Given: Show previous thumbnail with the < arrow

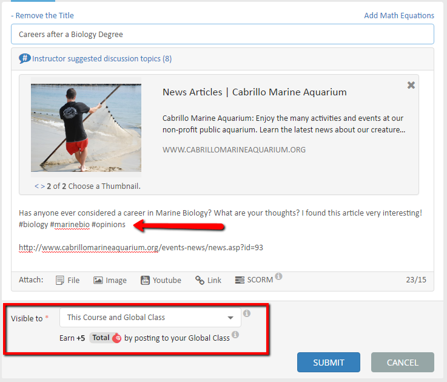Looking at the screenshot, I should click(x=36, y=186).
